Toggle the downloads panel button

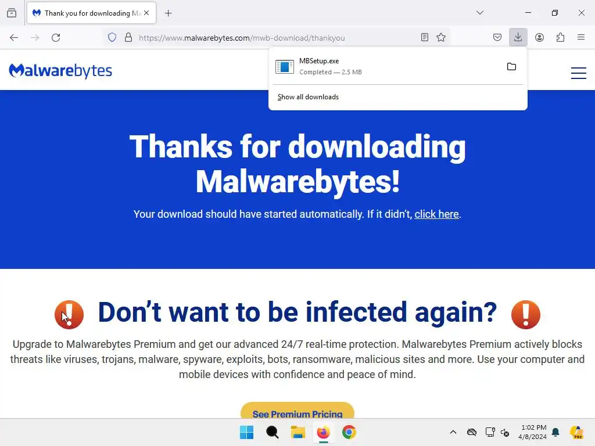518,37
